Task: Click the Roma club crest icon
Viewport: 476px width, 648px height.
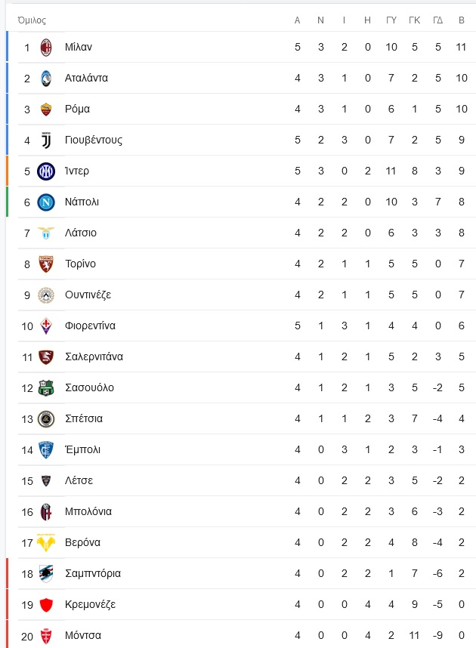Action: [46, 109]
